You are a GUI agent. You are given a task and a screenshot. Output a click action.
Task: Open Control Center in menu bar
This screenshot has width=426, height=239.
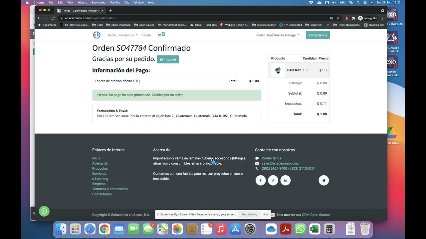click(365, 2)
